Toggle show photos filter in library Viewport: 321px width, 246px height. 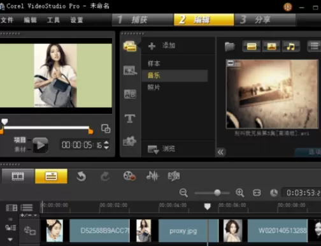tap(271, 47)
